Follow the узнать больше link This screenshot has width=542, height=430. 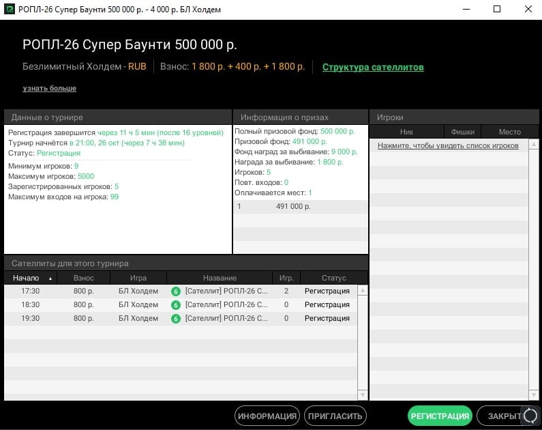pyautogui.click(x=50, y=88)
